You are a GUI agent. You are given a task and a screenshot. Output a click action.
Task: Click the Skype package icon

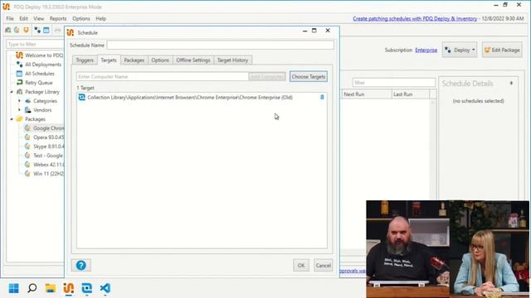point(27,147)
